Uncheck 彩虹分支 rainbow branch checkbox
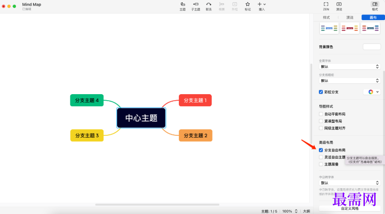This screenshot has height=214, width=385. [x=321, y=92]
